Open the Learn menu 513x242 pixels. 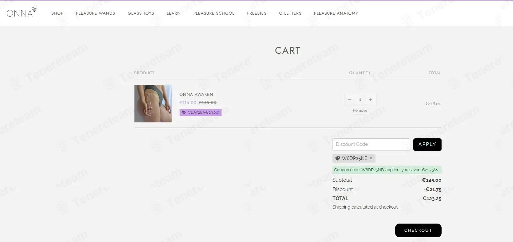[174, 13]
